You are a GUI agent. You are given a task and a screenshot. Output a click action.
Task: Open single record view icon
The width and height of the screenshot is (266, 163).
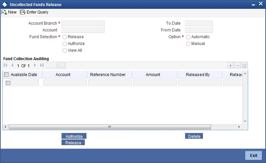click(x=244, y=66)
